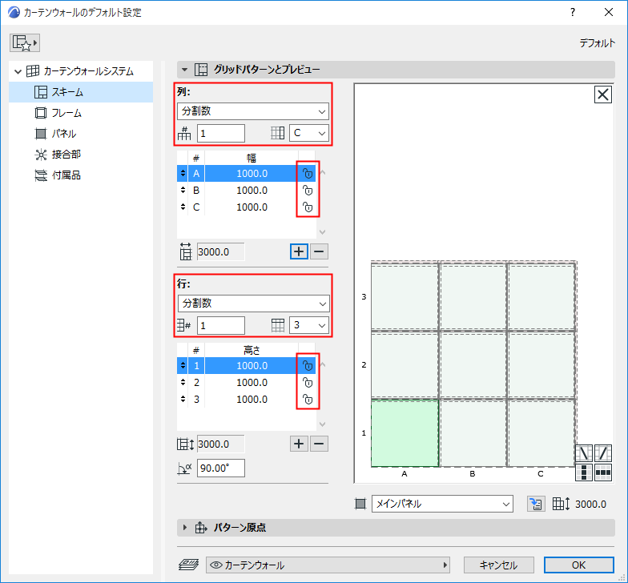Click the 90.00° angle field

pos(221,468)
